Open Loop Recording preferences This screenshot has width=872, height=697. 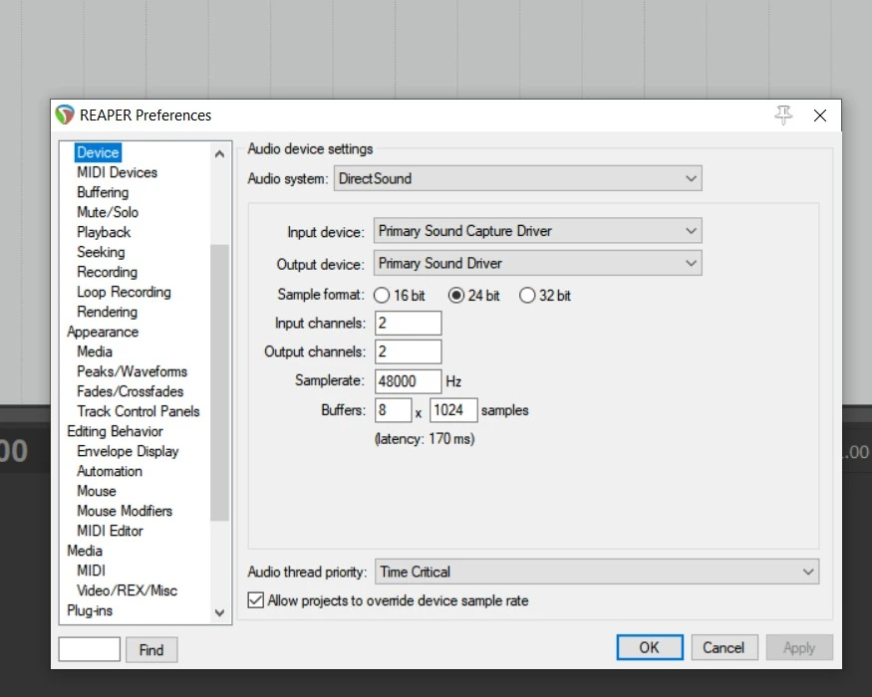coord(124,292)
